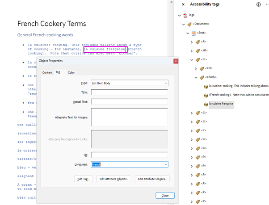Open Accessibility tags info icon
This screenshot has width=269, height=205.
[x=258, y=4]
